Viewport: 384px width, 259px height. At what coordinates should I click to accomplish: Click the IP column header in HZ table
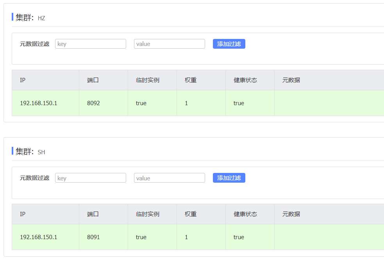coord(23,80)
